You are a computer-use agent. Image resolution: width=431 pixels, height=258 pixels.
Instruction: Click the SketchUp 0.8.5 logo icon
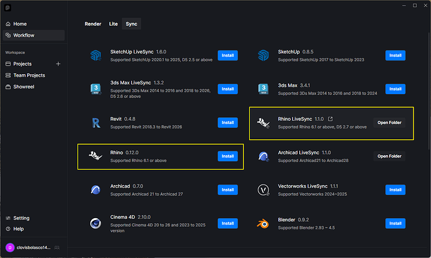(264, 55)
